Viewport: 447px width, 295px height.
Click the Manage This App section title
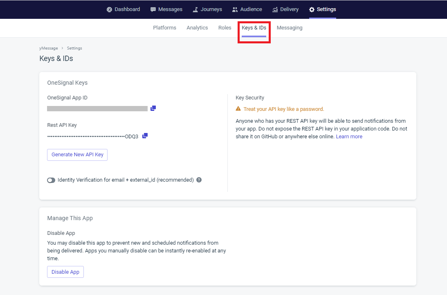[70, 218]
